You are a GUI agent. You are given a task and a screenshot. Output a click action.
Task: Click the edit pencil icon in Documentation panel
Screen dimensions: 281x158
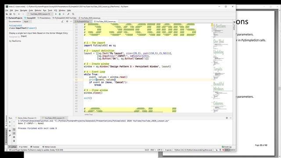click(62, 22)
